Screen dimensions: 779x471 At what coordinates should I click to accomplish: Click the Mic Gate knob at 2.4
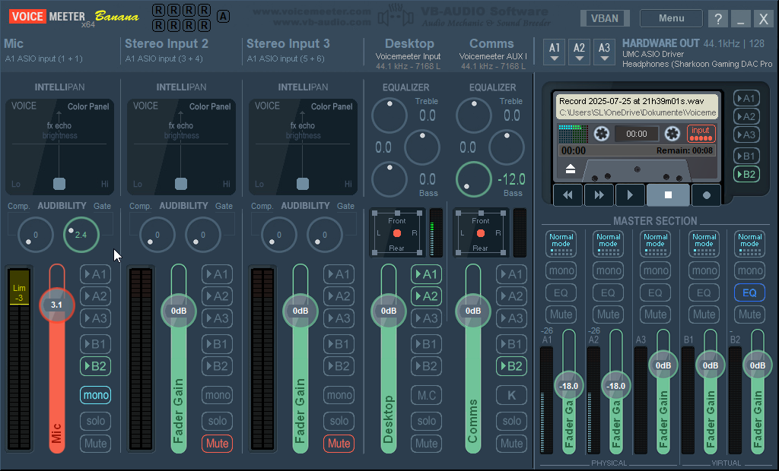tap(81, 235)
